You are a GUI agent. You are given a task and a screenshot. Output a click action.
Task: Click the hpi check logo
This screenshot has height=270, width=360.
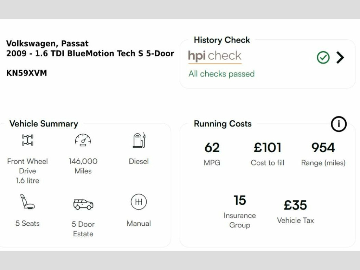click(x=215, y=57)
